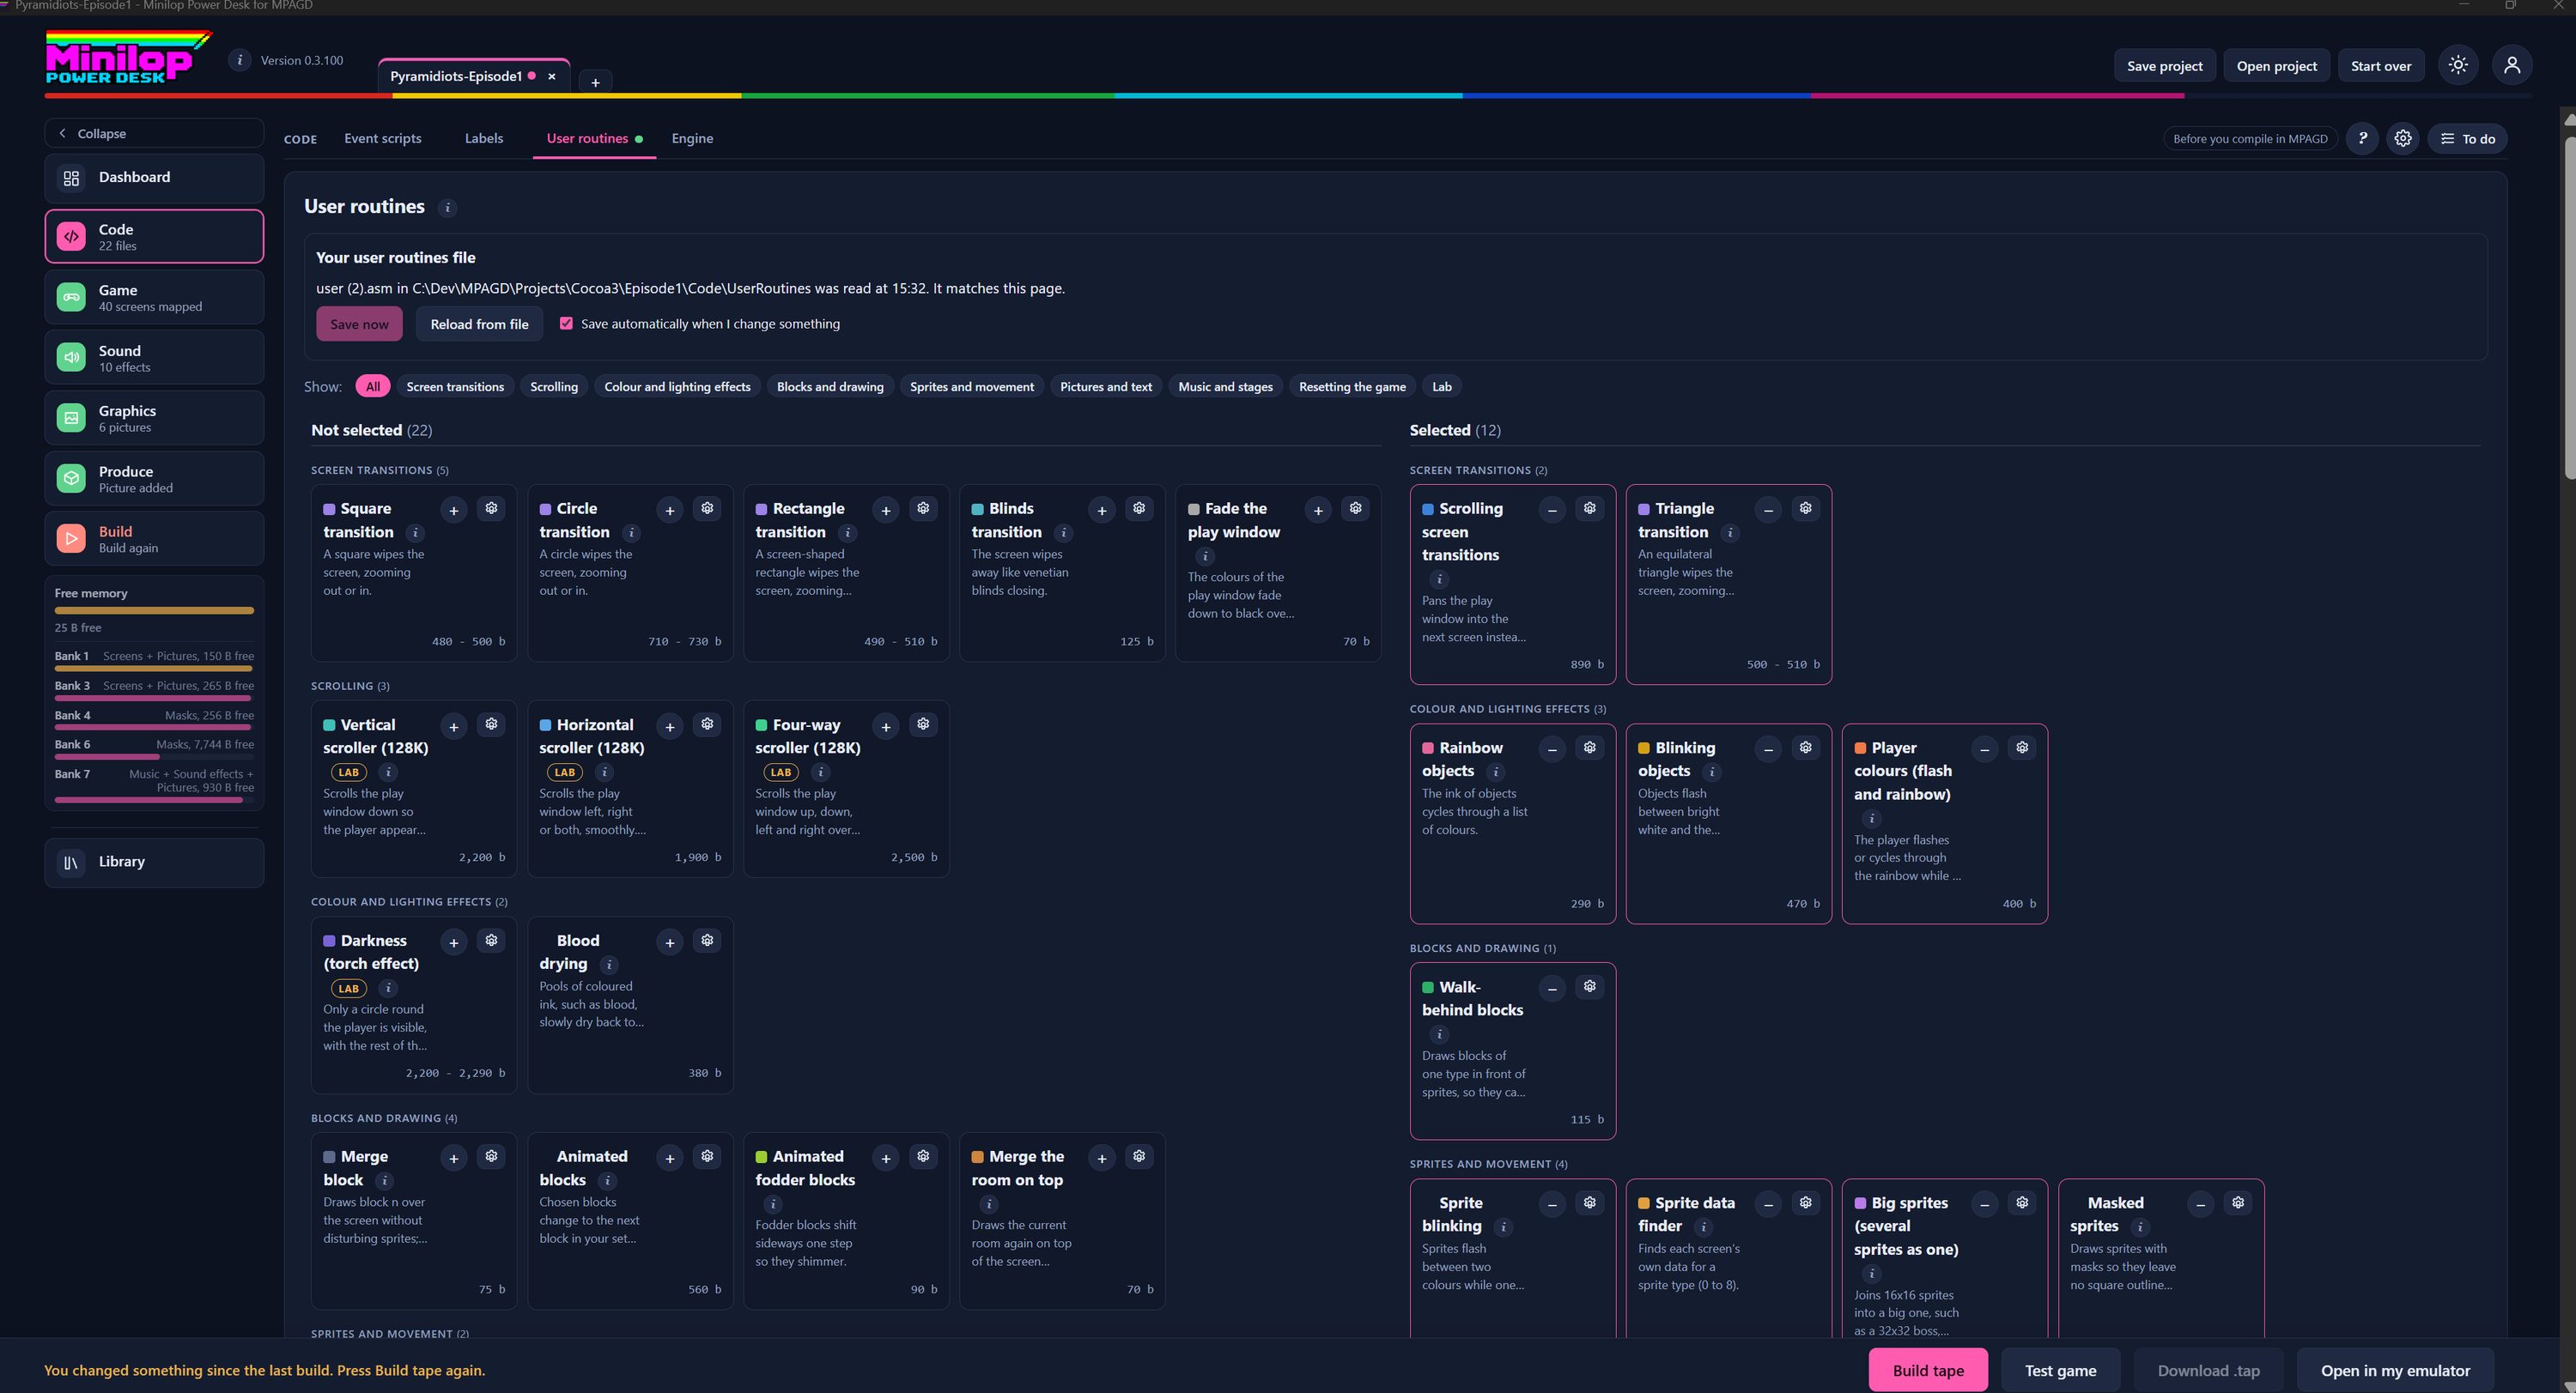The height and width of the screenshot is (1393, 2576).
Task: Open the Sound section in sidebar
Action: 154,358
